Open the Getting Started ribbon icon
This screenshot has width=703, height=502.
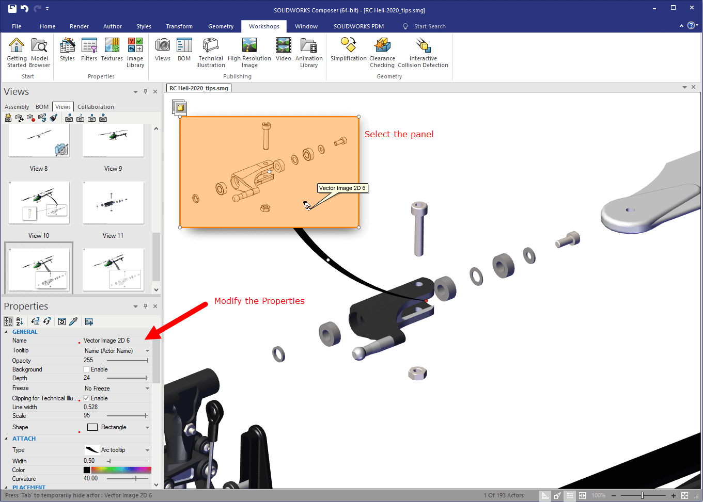coord(17,52)
